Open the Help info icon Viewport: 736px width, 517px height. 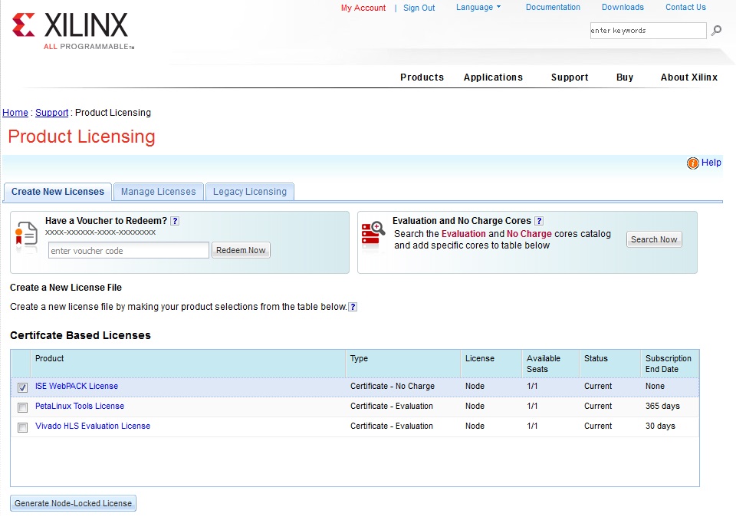coord(693,163)
